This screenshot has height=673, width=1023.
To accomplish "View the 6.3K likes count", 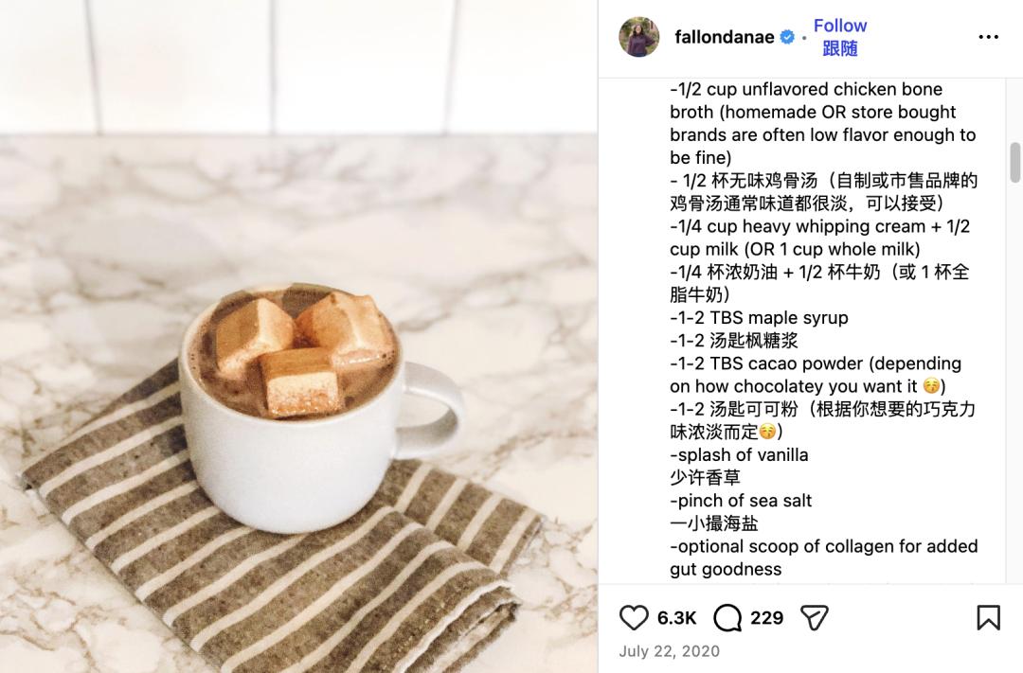I will pos(676,617).
